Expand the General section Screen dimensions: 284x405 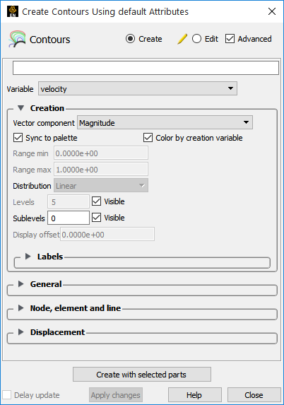coord(21,284)
